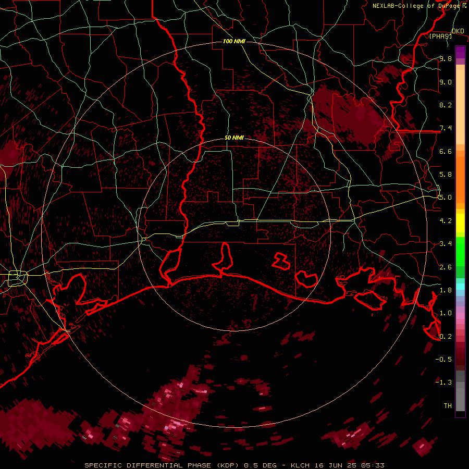
Task: Click the 5.8 value on the color scale
Action: tap(446, 175)
